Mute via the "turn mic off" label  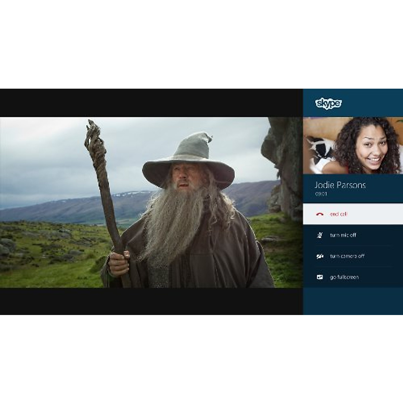click(343, 235)
